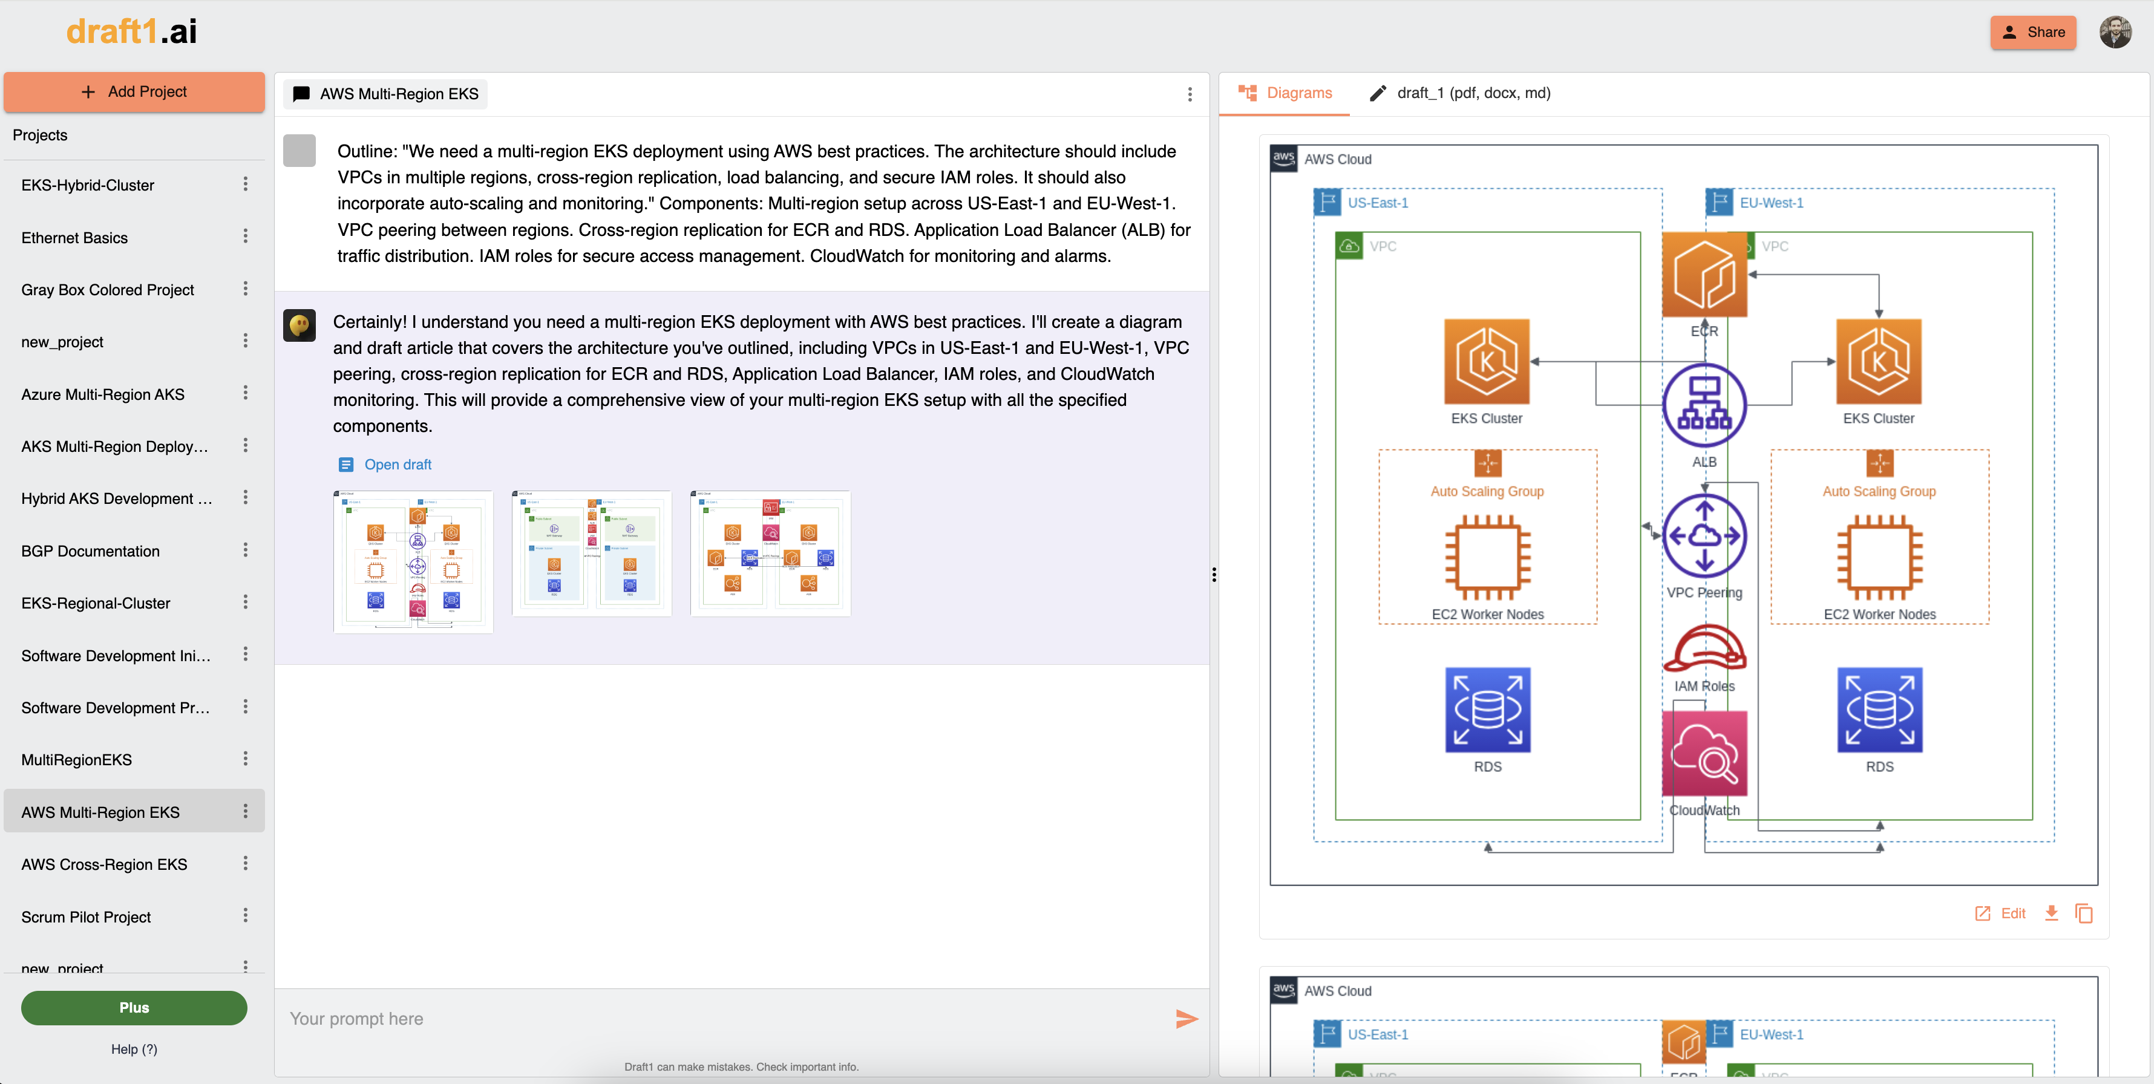This screenshot has width=2154, height=1084.
Task: Click the copy diagram icon
Action: click(x=2084, y=913)
